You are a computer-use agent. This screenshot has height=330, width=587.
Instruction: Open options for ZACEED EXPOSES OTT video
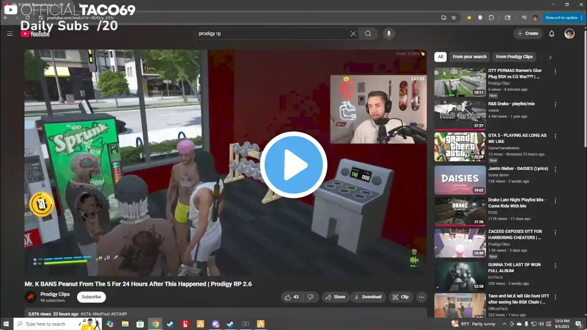point(555,232)
